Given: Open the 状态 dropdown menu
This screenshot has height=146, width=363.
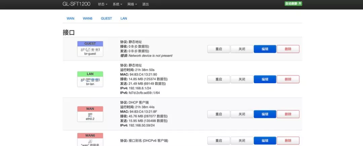Looking at the screenshot, I should [x=103, y=4].
